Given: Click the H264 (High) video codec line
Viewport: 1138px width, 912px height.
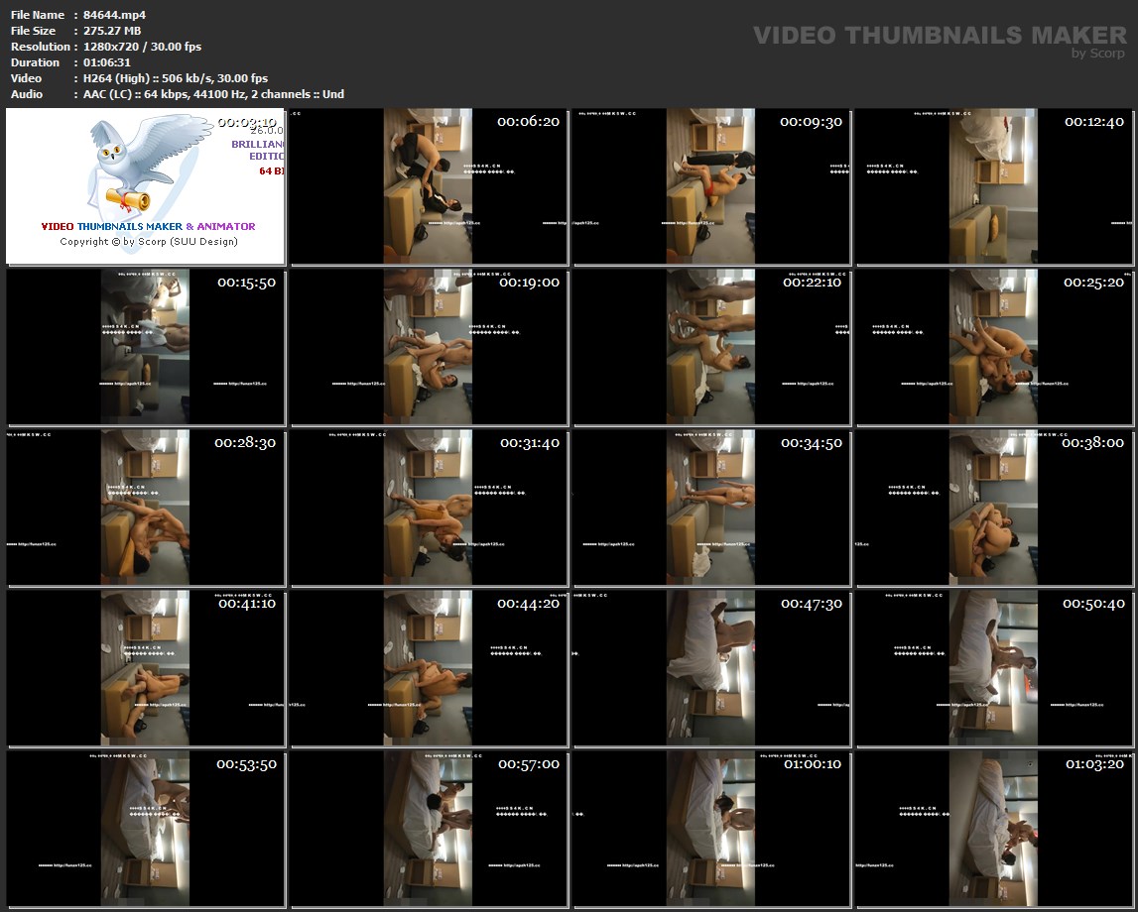Looking at the screenshot, I should point(176,78).
